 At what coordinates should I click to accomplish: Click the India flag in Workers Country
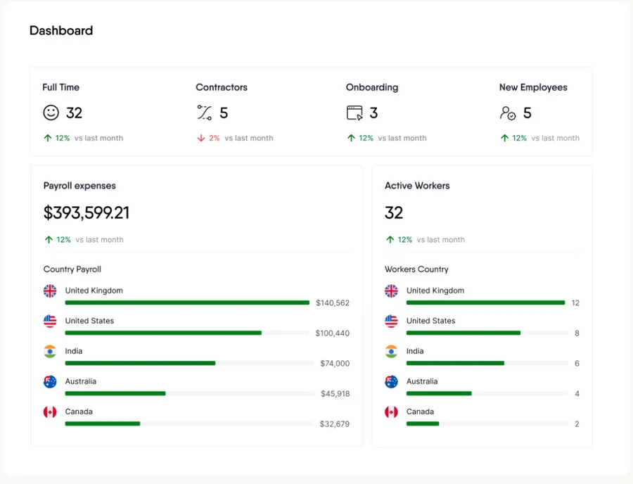391,351
